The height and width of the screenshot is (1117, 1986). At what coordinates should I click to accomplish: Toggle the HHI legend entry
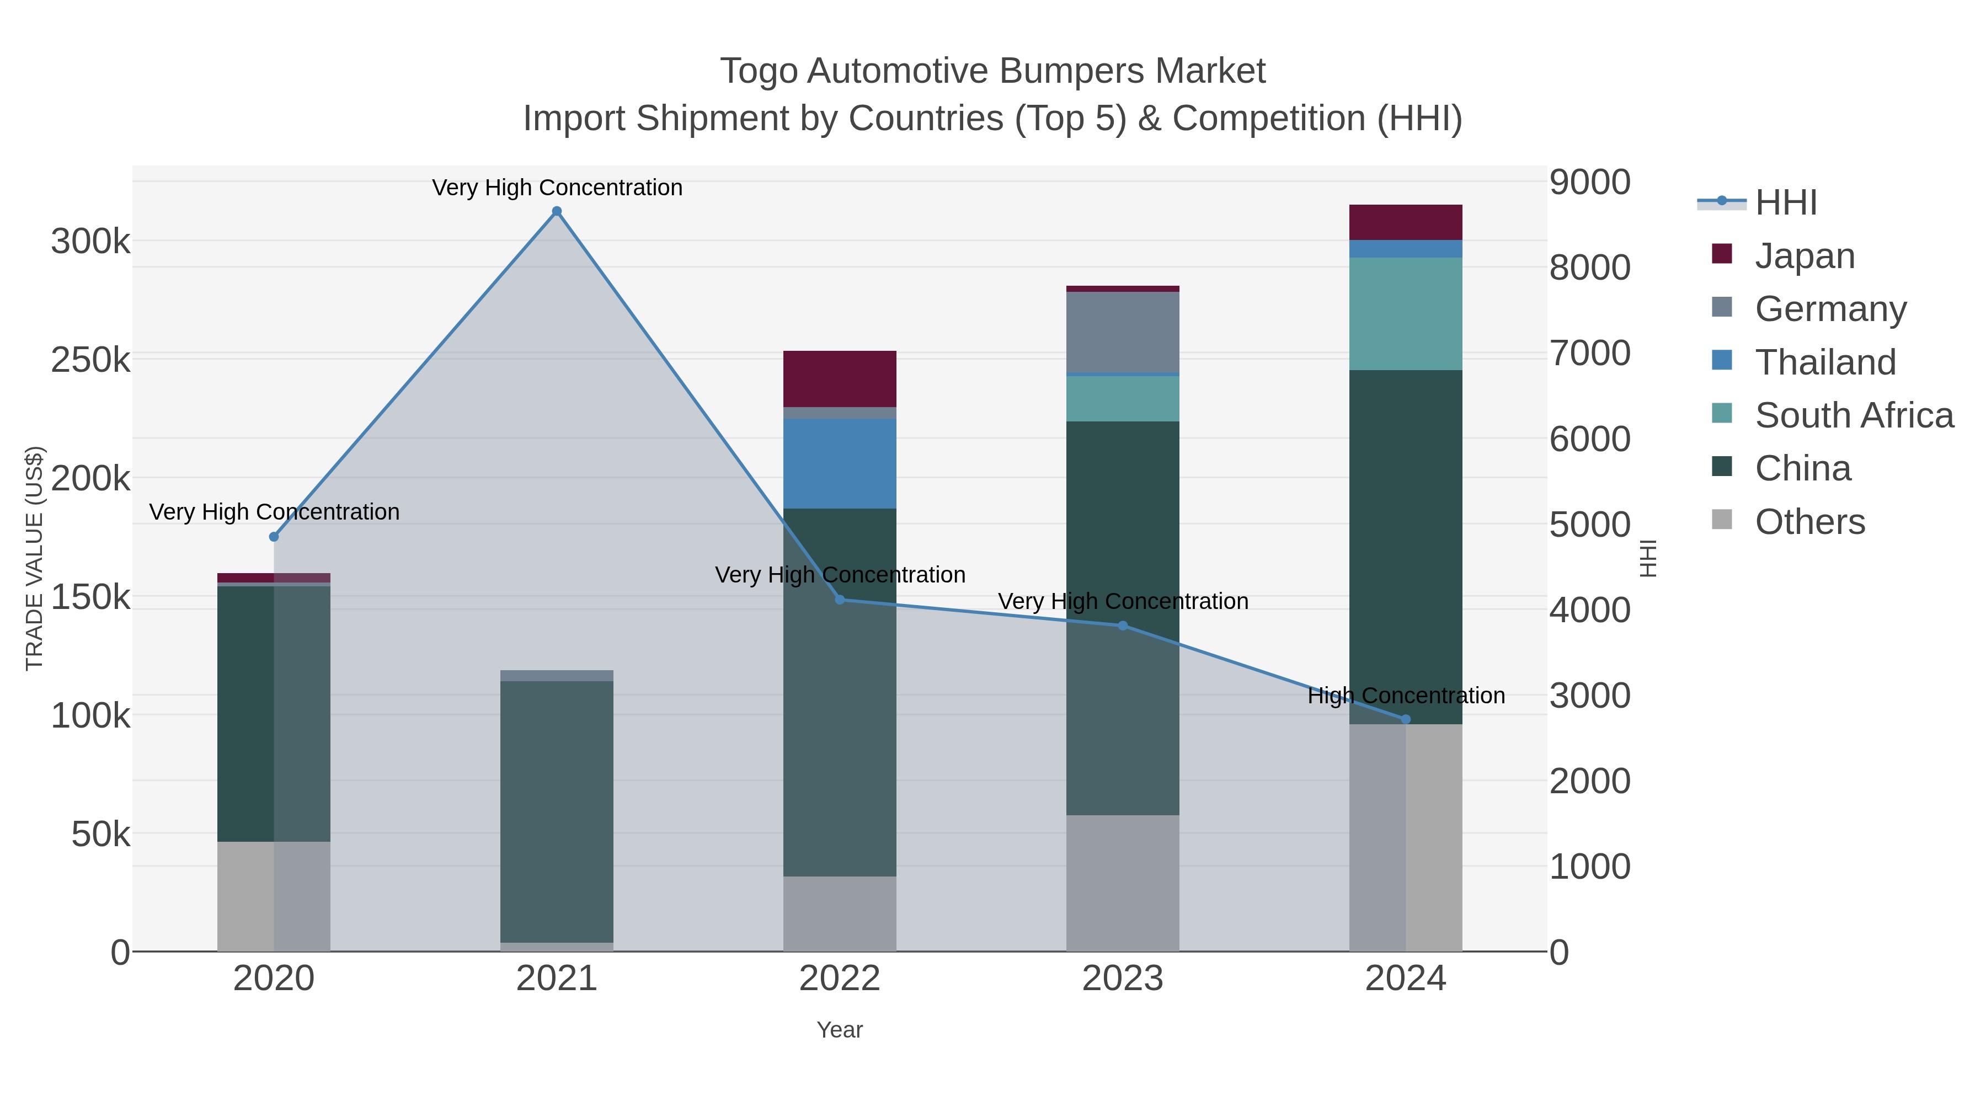pos(1757,203)
